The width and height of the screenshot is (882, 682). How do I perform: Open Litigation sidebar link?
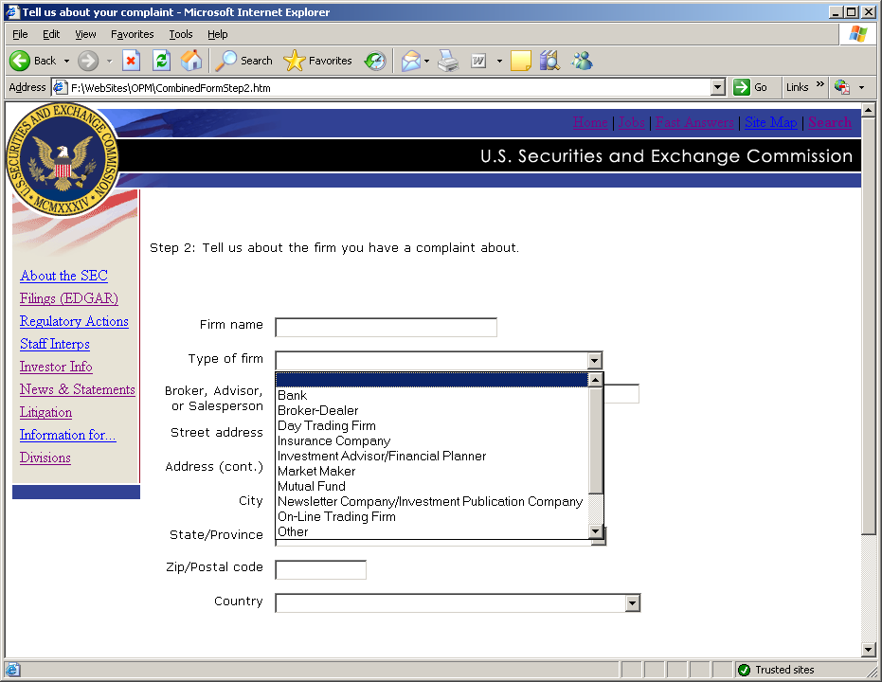pos(45,412)
